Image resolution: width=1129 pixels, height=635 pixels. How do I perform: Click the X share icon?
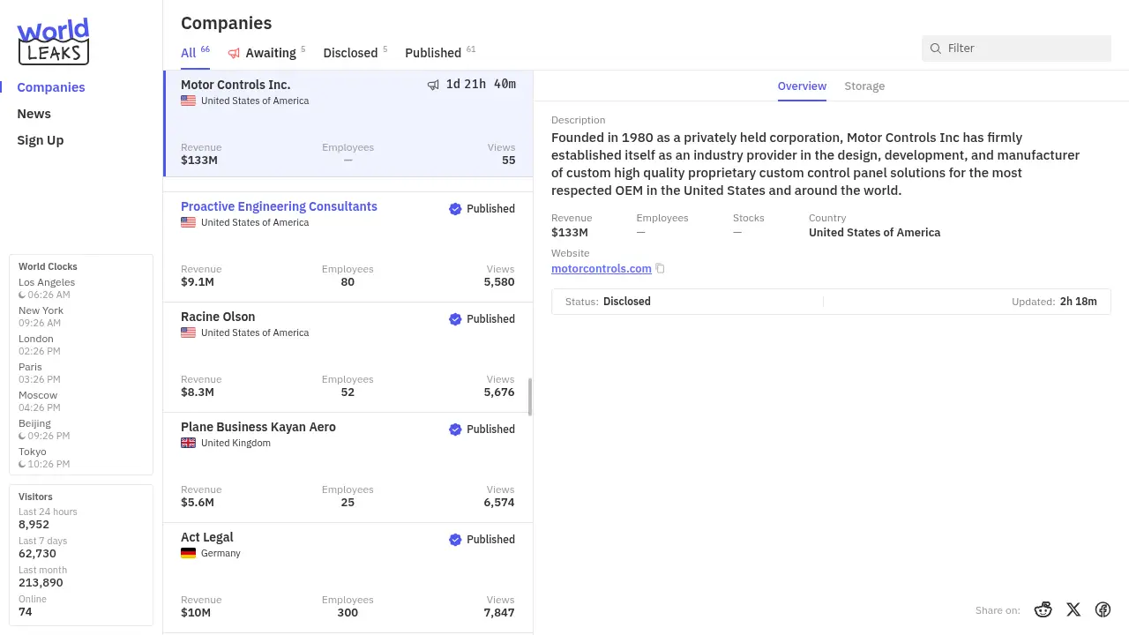1073,609
